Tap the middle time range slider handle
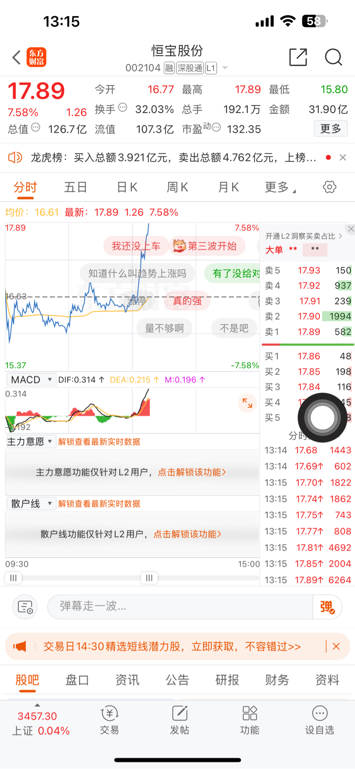Image resolution: width=355 pixels, height=769 pixels. [149, 578]
